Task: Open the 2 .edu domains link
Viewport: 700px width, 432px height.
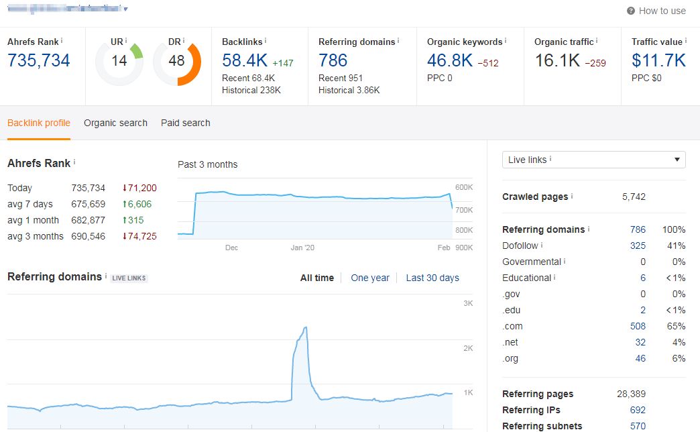Action: (x=643, y=310)
